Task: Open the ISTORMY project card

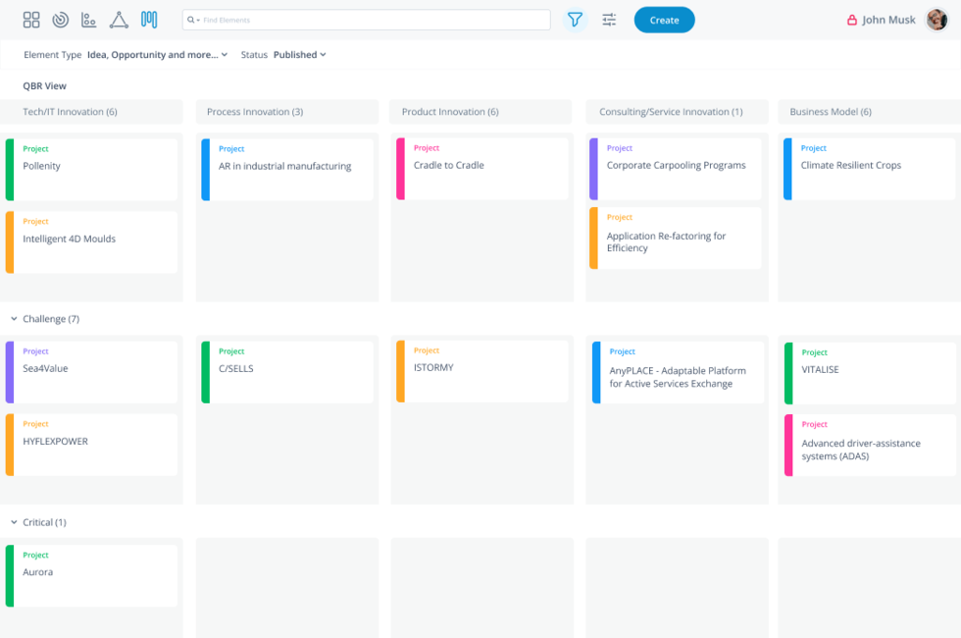Action: coord(482,372)
